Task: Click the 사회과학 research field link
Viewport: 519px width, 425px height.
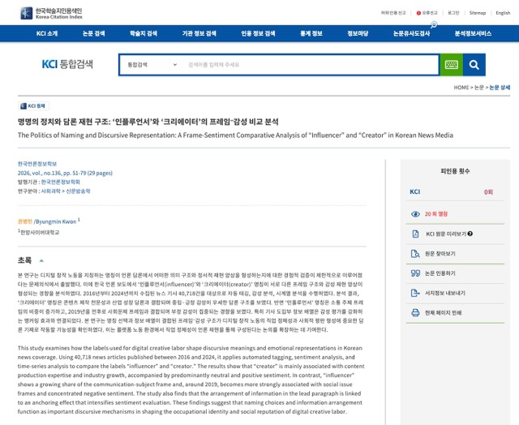Action: coord(50,191)
